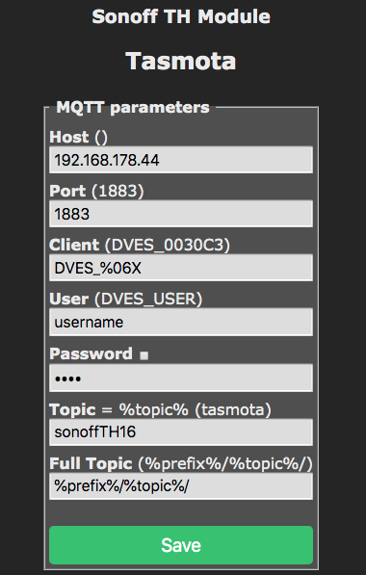Click the Client field containing DVES_%06X

(x=181, y=268)
